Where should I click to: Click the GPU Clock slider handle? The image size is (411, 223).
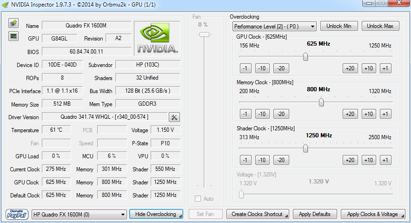[x=305, y=56]
